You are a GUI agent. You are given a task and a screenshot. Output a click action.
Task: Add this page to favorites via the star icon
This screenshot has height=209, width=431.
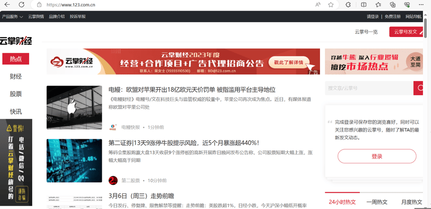[x=331, y=5]
